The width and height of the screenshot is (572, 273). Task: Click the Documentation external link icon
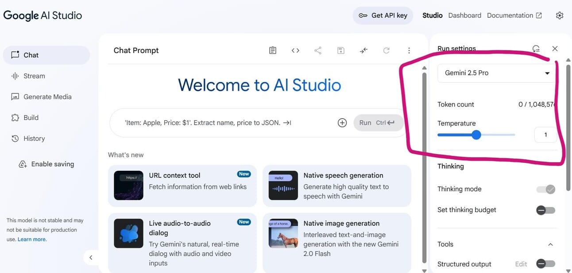[x=539, y=15]
